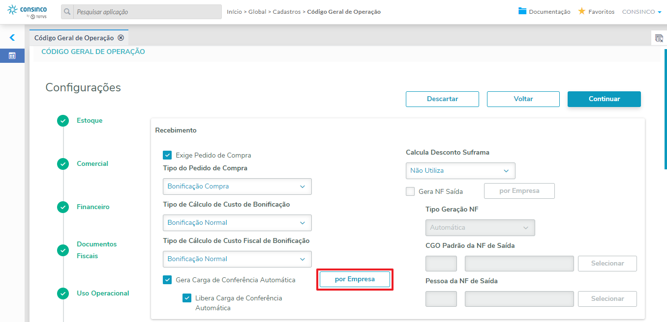Click the Favoritos star icon
Screen dimensions: 667x322
[x=582, y=11]
